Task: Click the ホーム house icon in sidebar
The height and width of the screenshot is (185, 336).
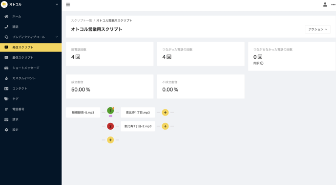Action: pos(6,17)
